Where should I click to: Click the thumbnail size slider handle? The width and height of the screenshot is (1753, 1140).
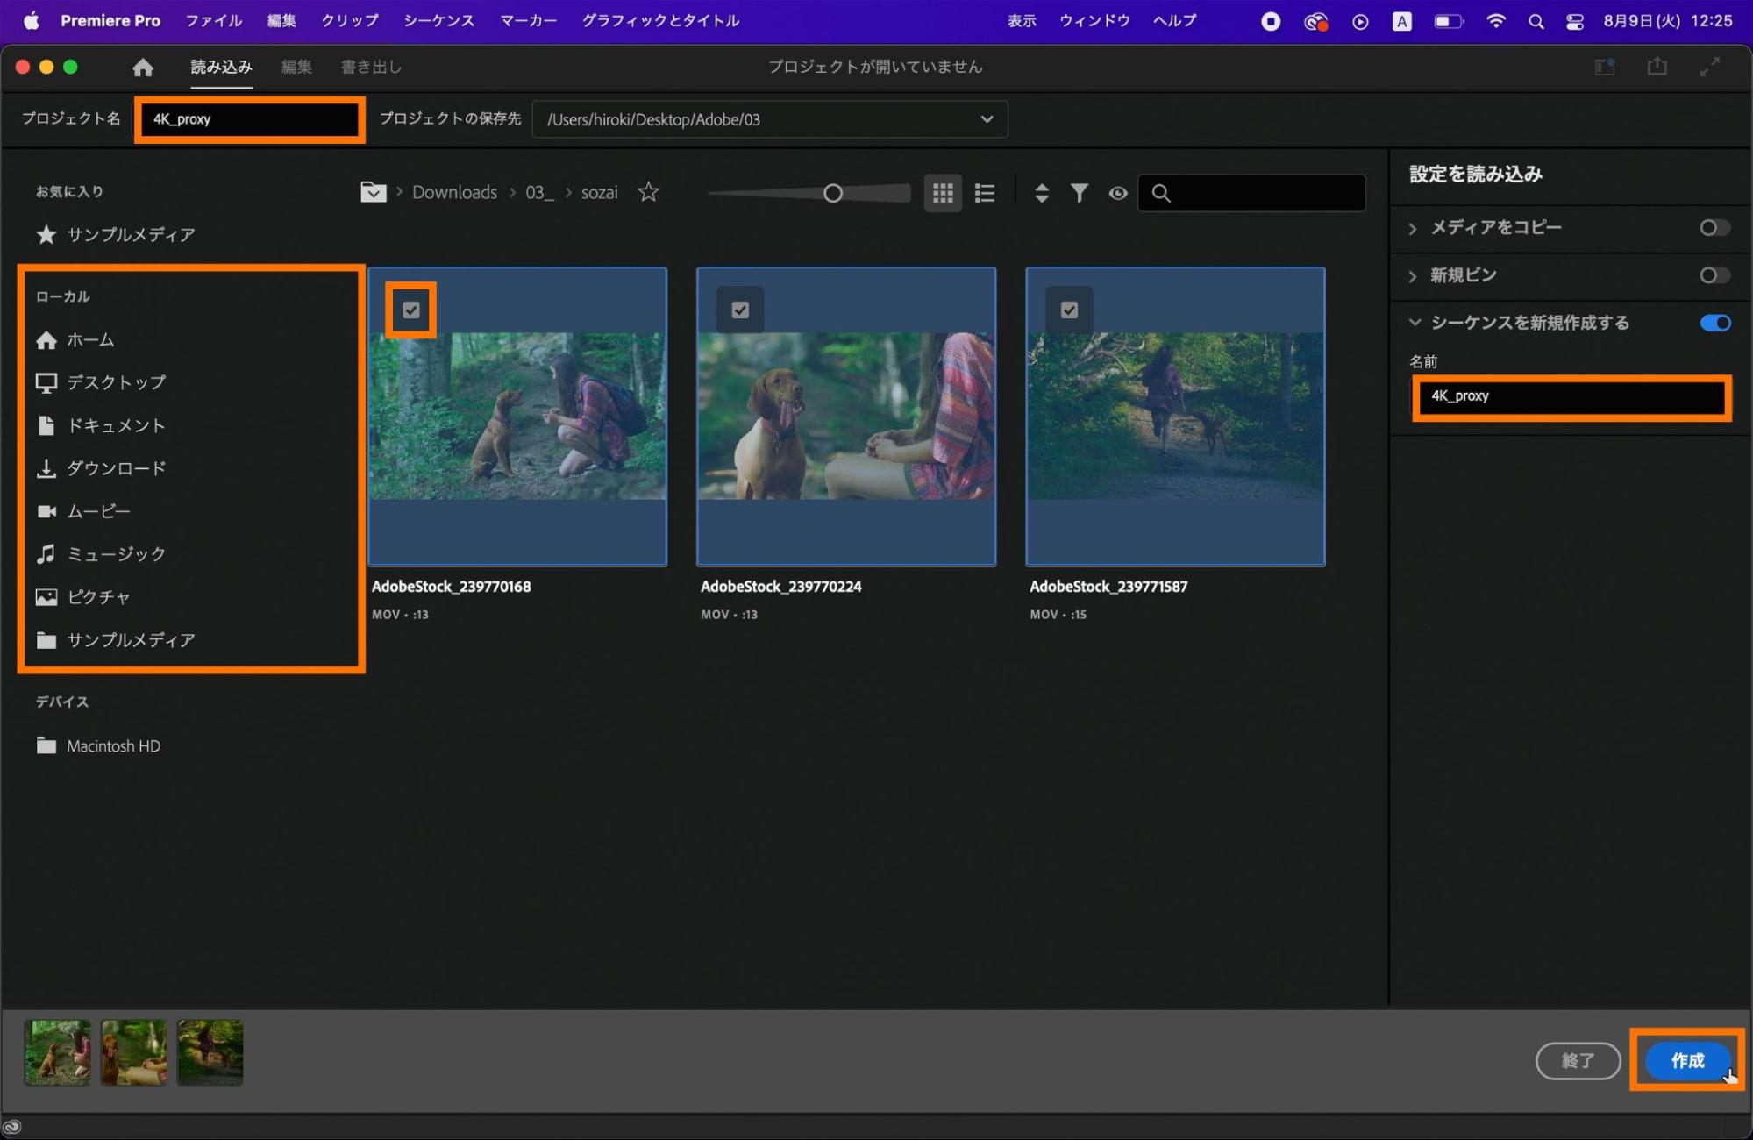point(833,193)
